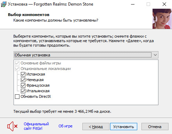This screenshot has width=172, height=134.
Task: Open the Обычная установка dropdown arrow
Action: 155,55
